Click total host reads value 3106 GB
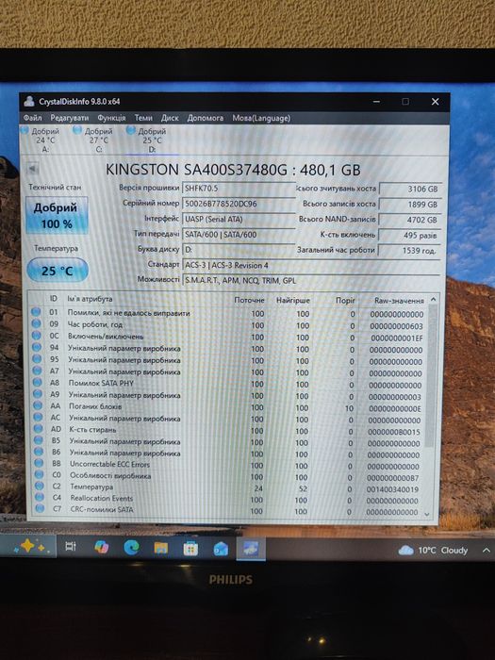The image size is (495, 660). 410,189
